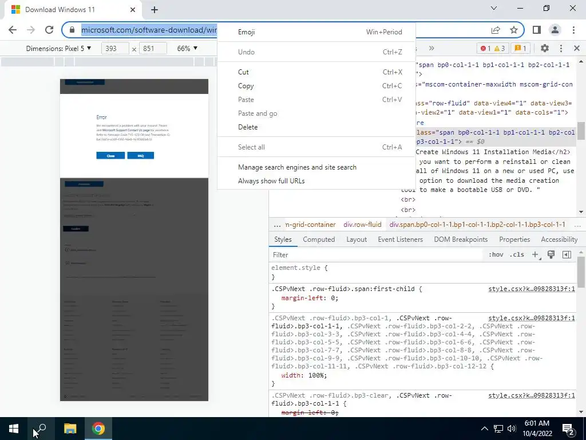Image resolution: width=586 pixels, height=440 pixels.
Task: Open the Chrome profile avatar
Action: pos(555,30)
